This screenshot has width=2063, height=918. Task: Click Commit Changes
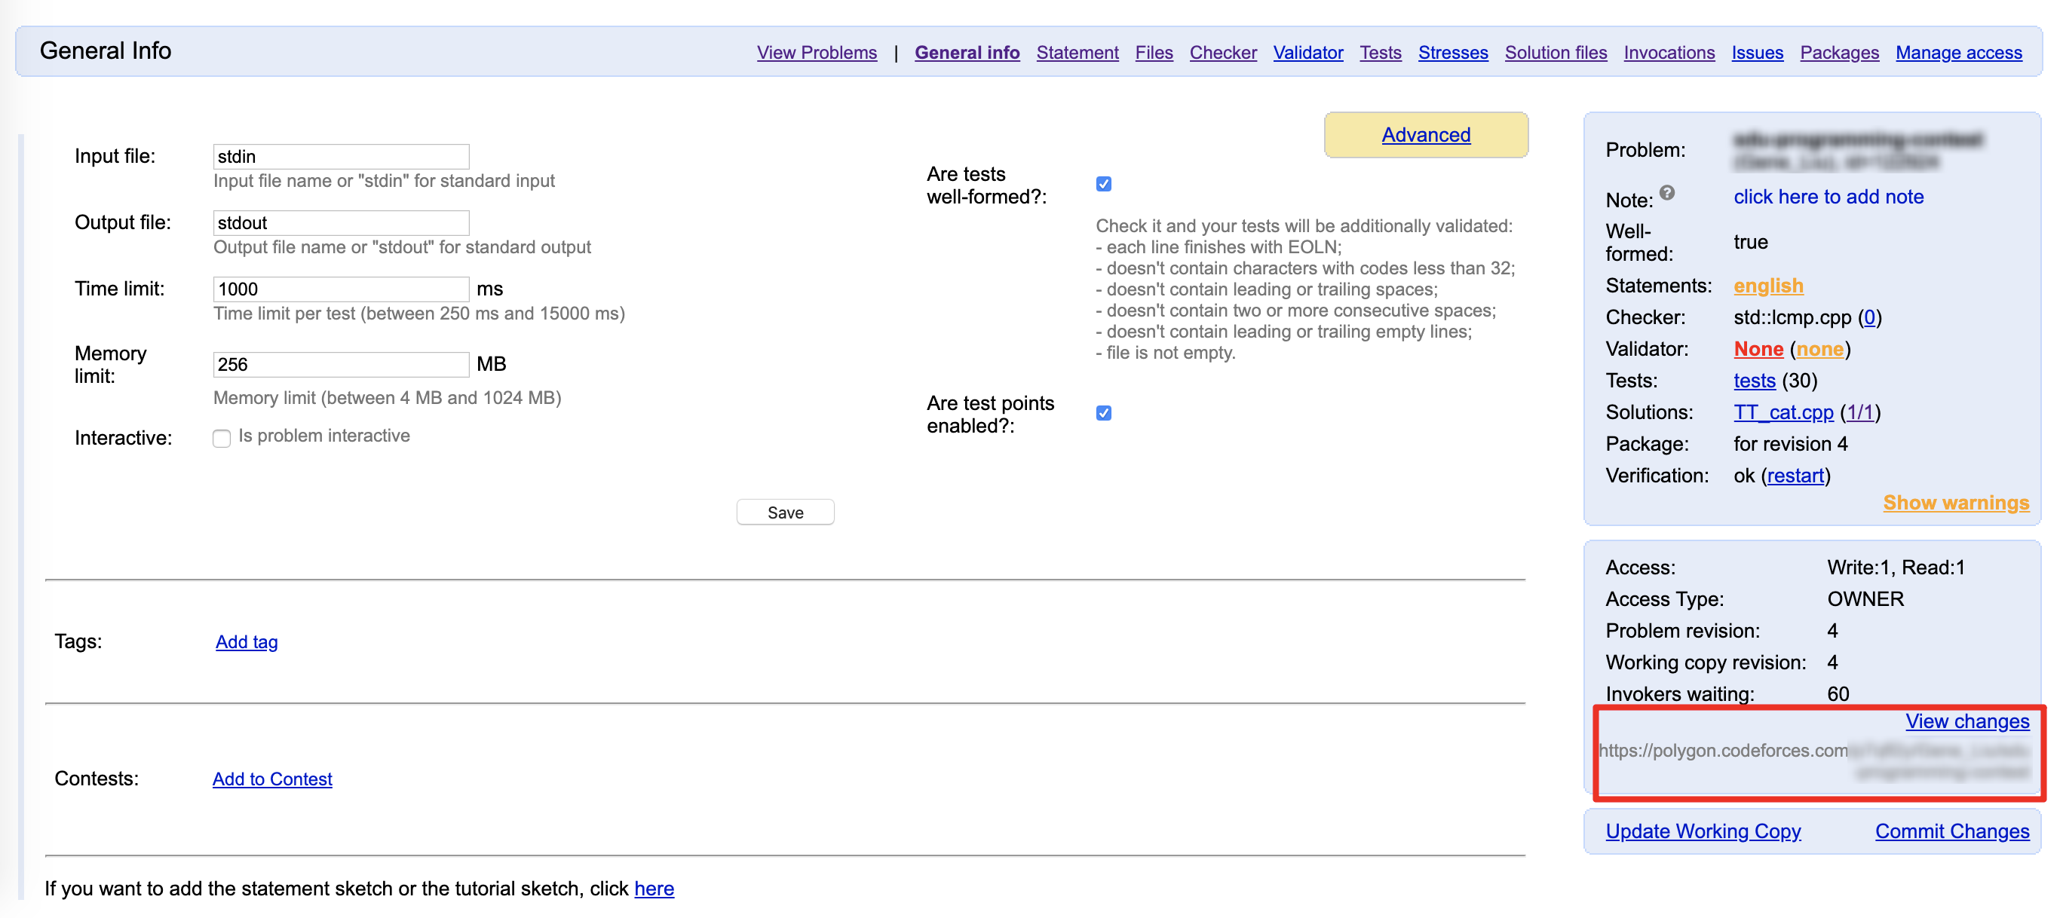pos(1951,831)
